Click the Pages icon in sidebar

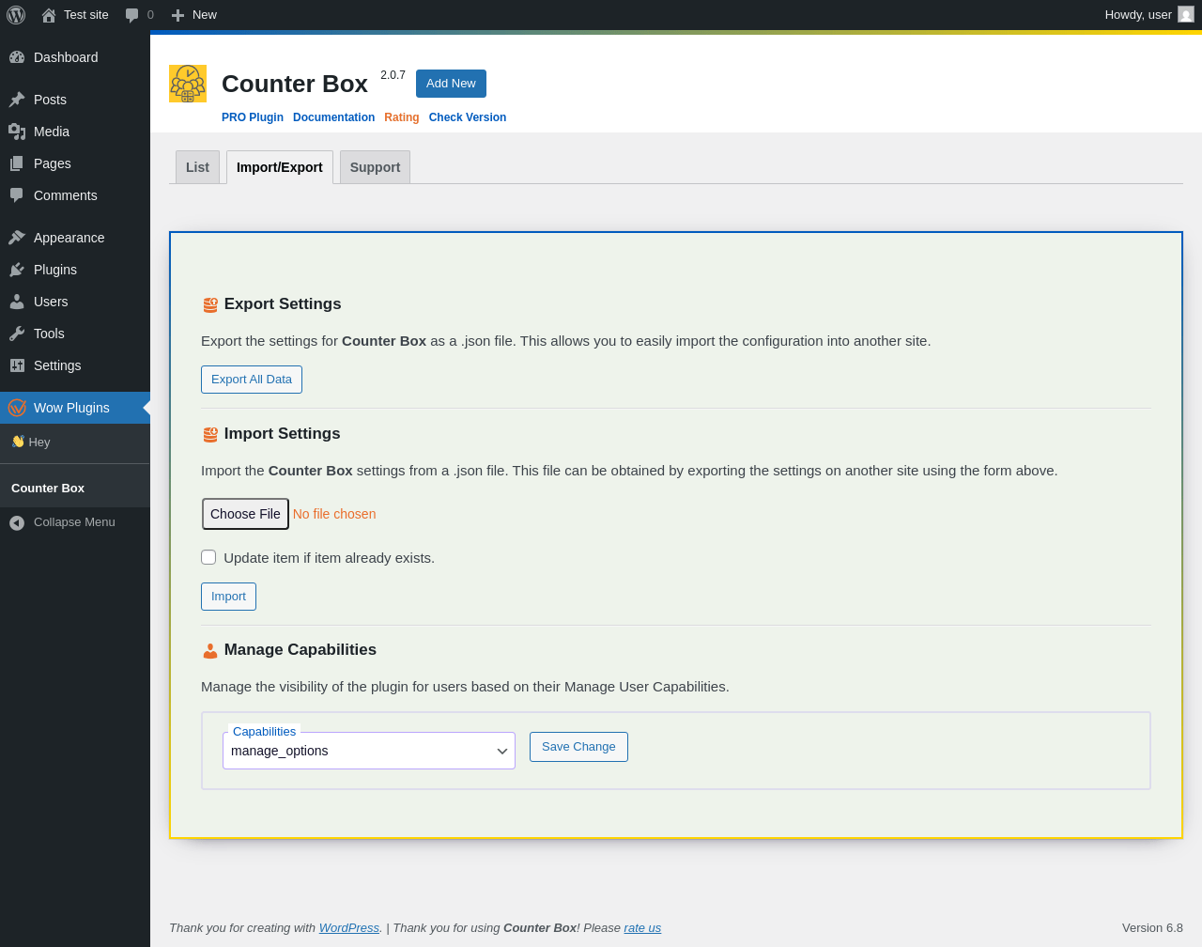(17, 163)
